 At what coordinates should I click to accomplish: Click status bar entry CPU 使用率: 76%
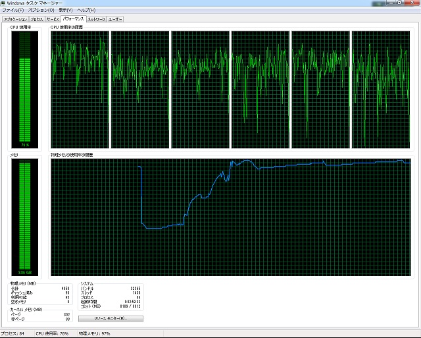tap(52, 333)
